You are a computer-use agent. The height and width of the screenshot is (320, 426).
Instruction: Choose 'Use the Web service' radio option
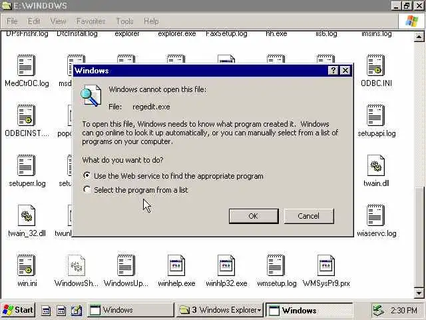pyautogui.click(x=87, y=175)
